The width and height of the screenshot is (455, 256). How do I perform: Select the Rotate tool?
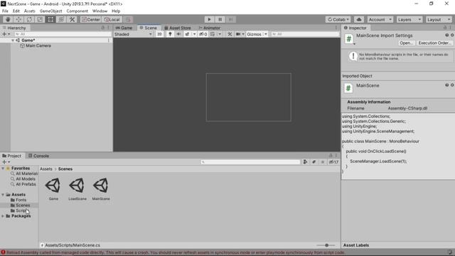pyautogui.click(x=29, y=19)
